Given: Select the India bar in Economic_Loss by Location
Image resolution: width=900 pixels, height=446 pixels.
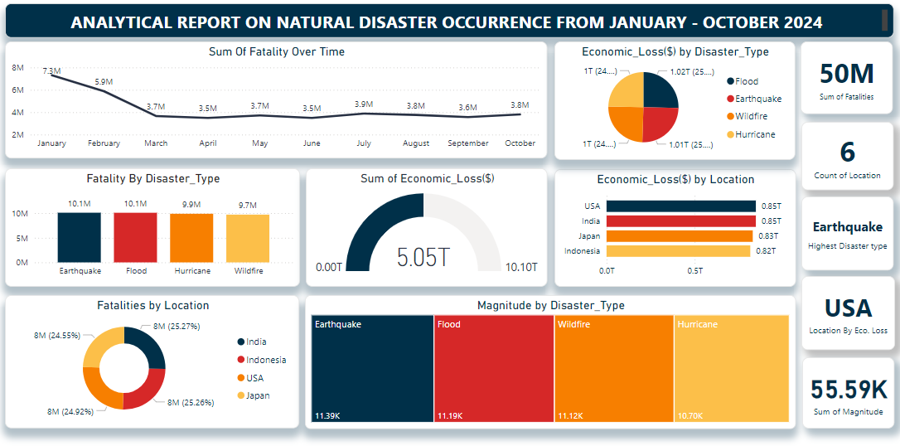Looking at the screenshot, I should pyautogui.click(x=681, y=221).
